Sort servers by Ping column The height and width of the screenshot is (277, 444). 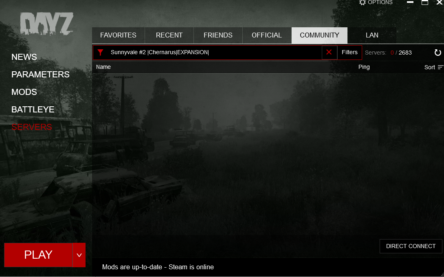click(364, 67)
